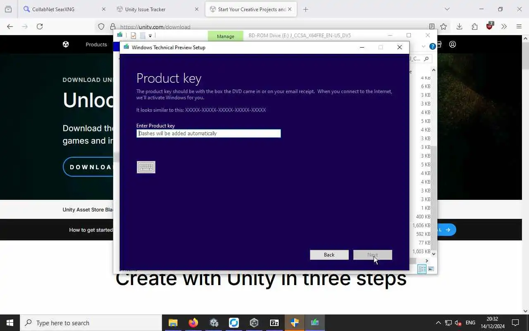529x331 pixels.
Task: Click the Windows Setup shield taskbar icon
Action: (x=295, y=323)
